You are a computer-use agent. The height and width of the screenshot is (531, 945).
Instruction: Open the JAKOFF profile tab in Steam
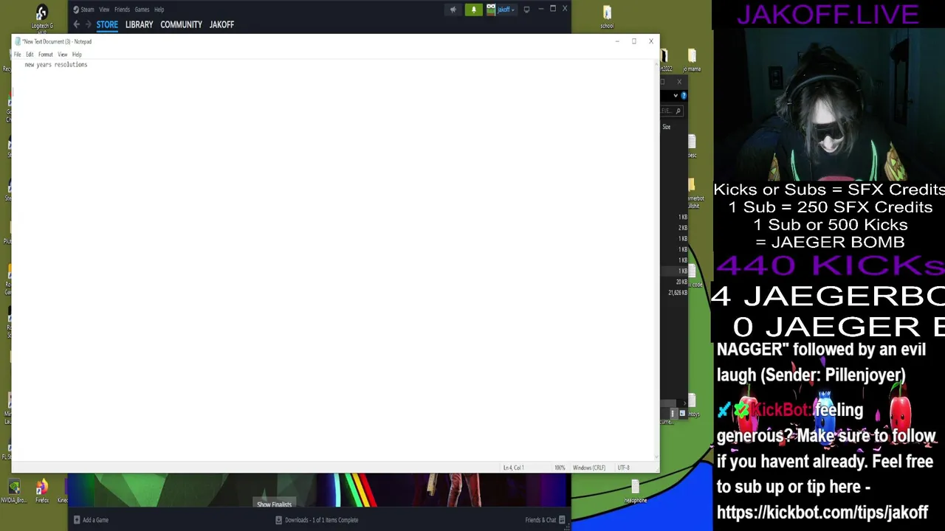[221, 24]
